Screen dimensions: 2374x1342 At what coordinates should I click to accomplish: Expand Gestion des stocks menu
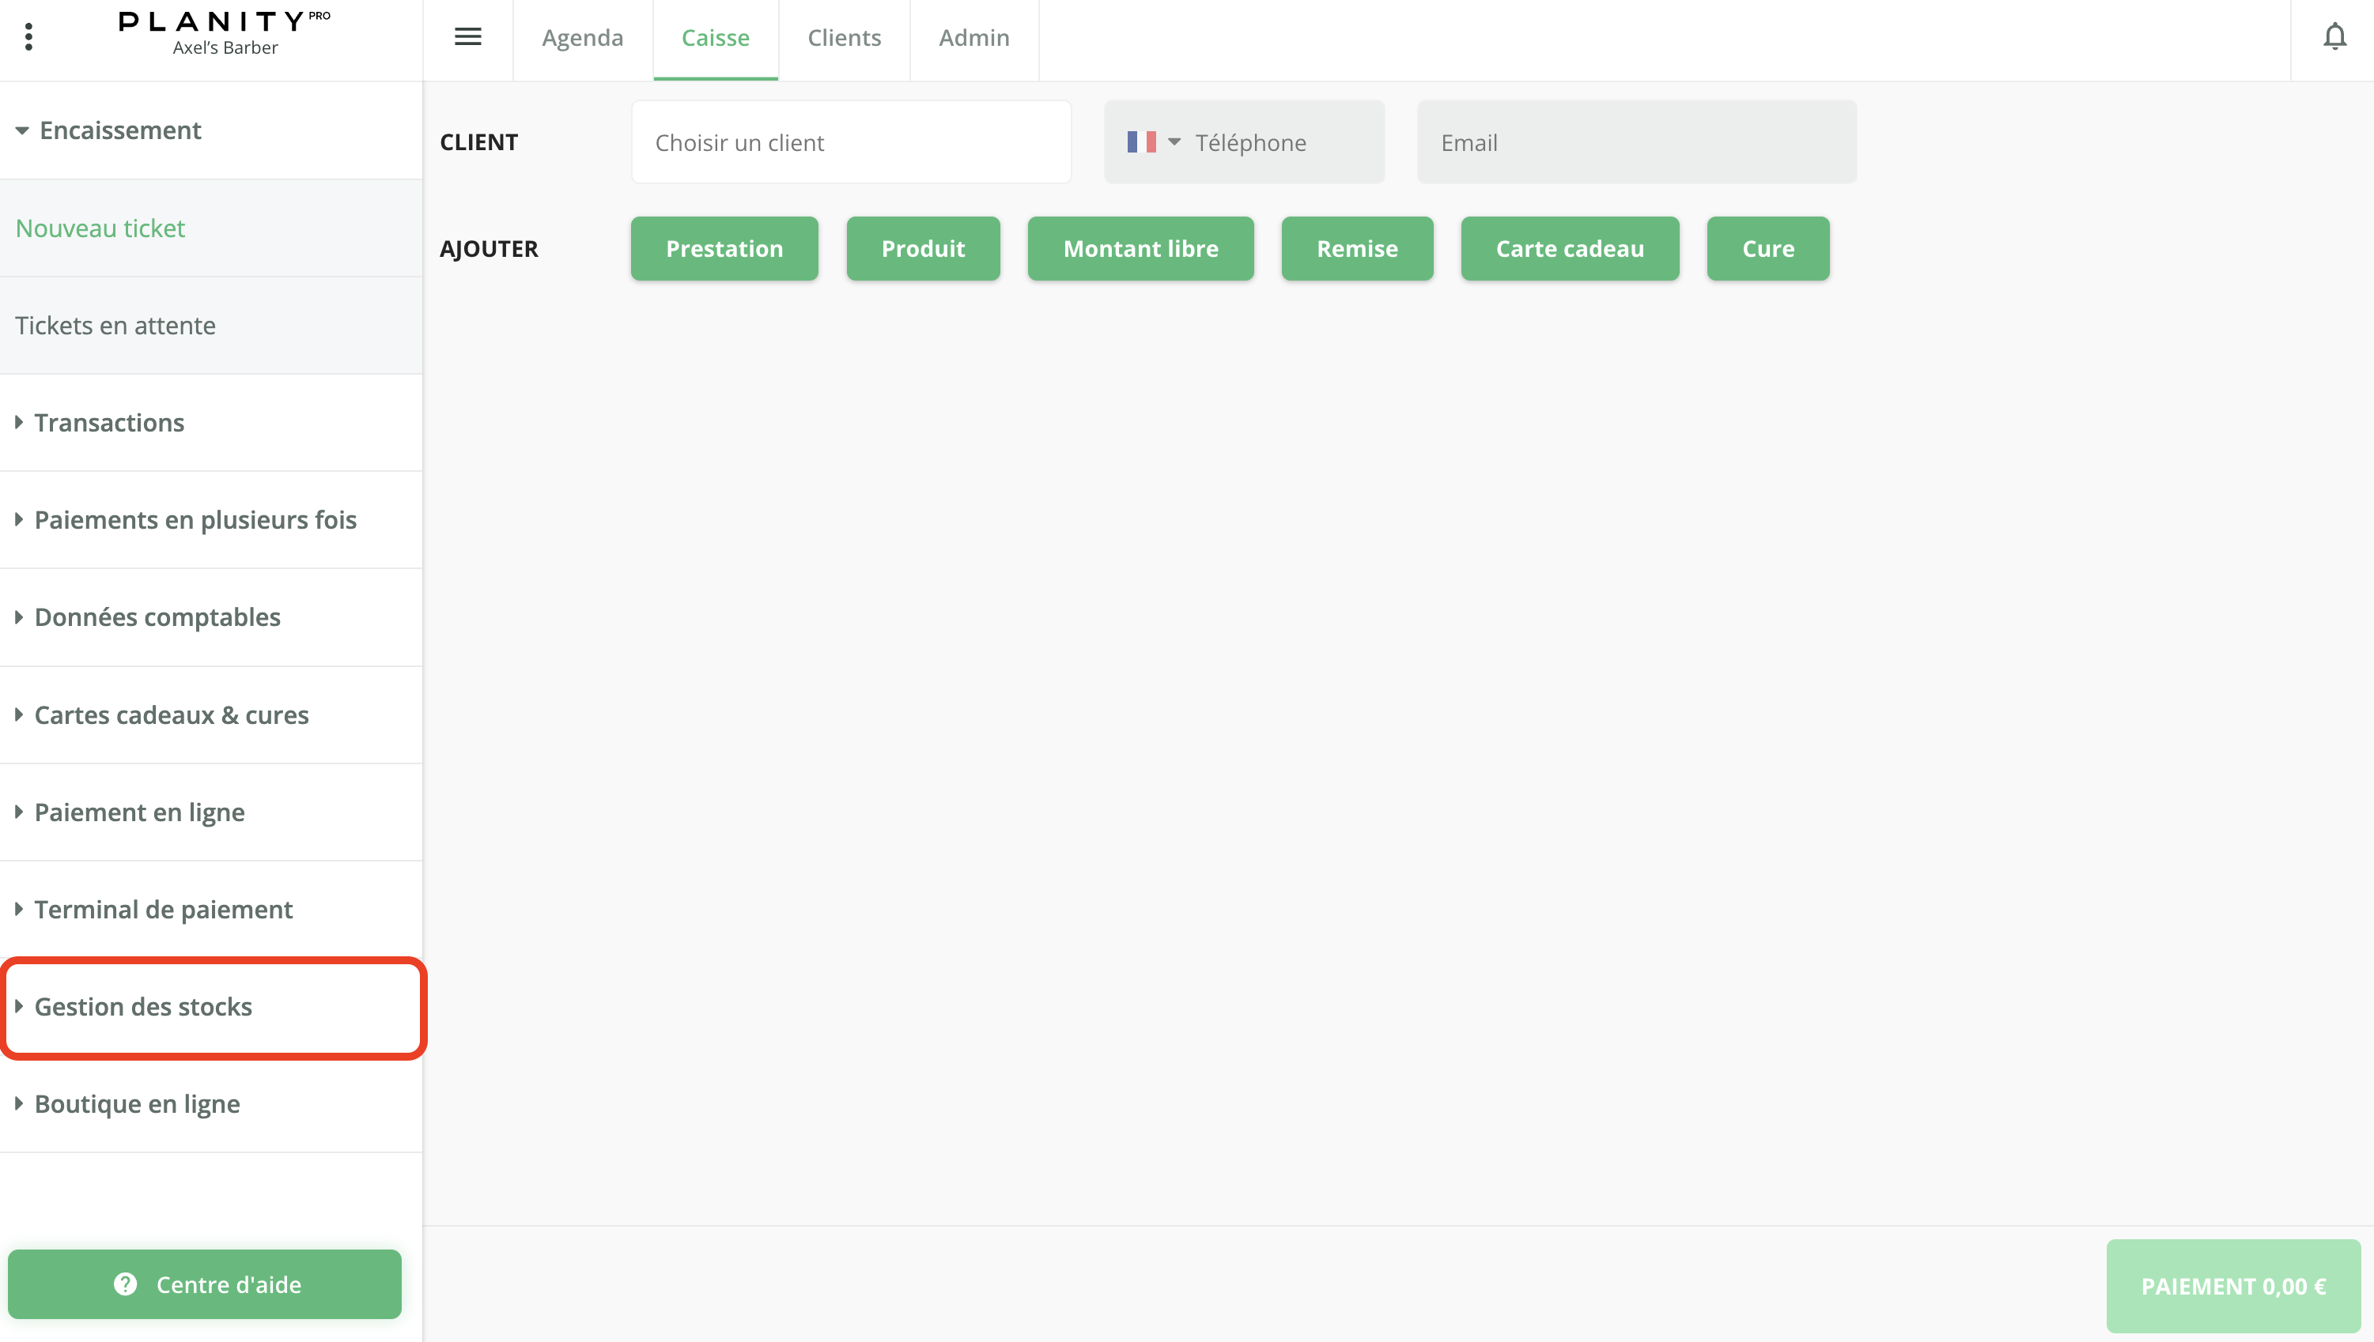pyautogui.click(x=143, y=1007)
